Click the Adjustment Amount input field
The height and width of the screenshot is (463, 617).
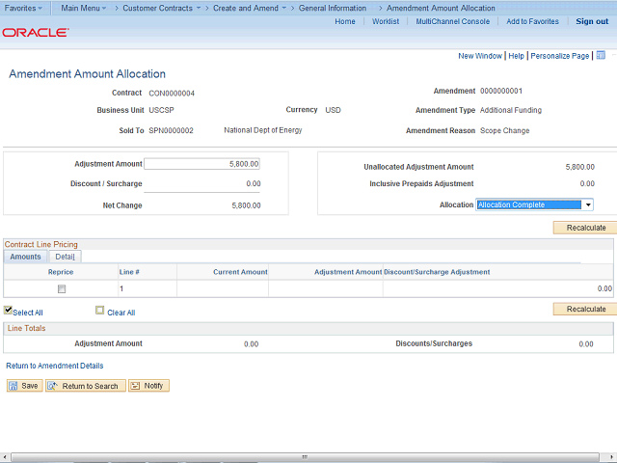pyautogui.click(x=201, y=164)
